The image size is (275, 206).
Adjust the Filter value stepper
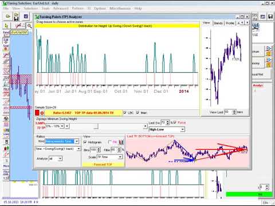(119, 150)
